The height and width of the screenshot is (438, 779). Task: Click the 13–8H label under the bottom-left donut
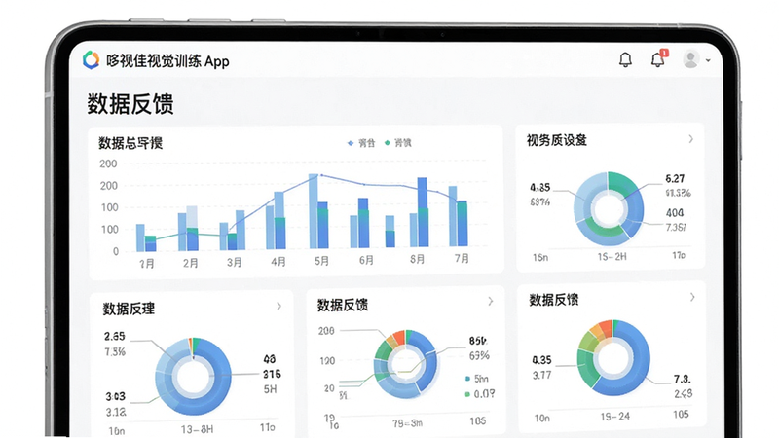click(x=197, y=429)
